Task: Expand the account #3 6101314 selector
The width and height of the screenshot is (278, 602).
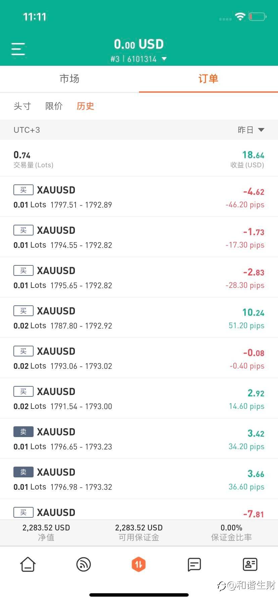Action: tap(139, 59)
